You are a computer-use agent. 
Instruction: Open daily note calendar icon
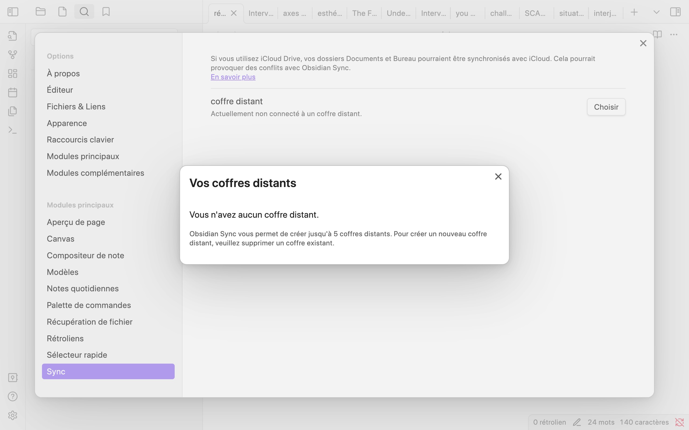13,92
